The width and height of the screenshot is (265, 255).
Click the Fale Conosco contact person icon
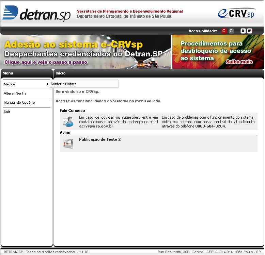click(x=68, y=121)
